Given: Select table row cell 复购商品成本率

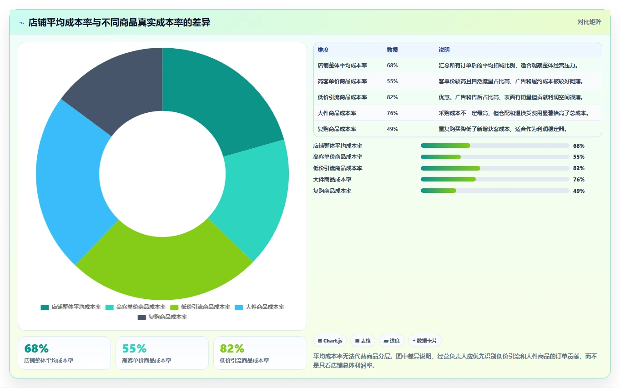Looking at the screenshot, I should [x=337, y=129].
